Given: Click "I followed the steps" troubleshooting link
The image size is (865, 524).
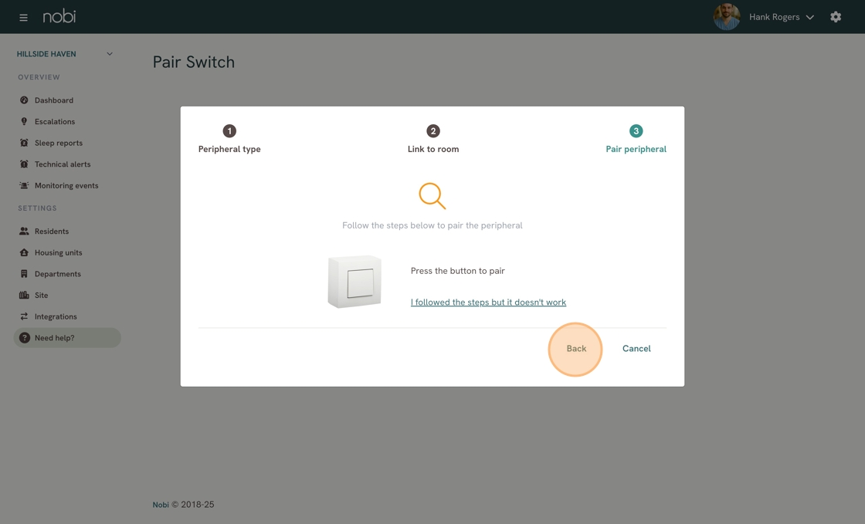Looking at the screenshot, I should coord(488,303).
